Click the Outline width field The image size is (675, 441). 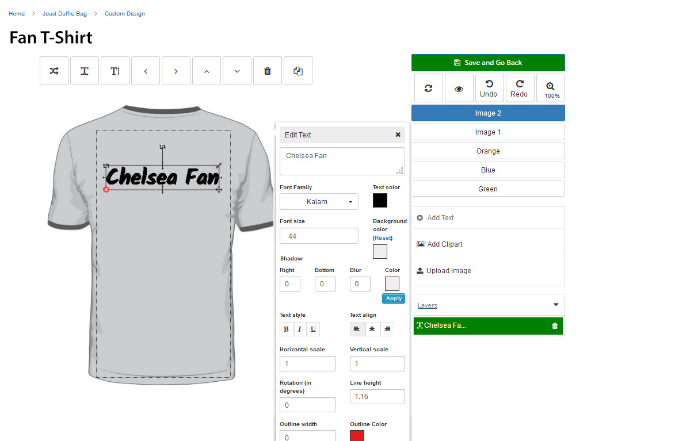[307, 436]
